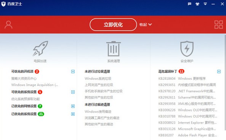The width and height of the screenshot is (226, 140).
Task: Click the 可优化的开机项 heading
Action: pos(22,71)
